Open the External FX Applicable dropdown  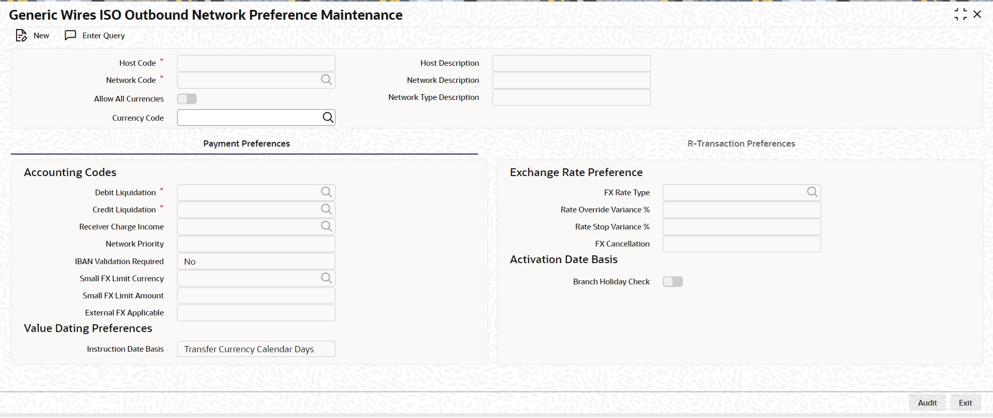pos(256,313)
